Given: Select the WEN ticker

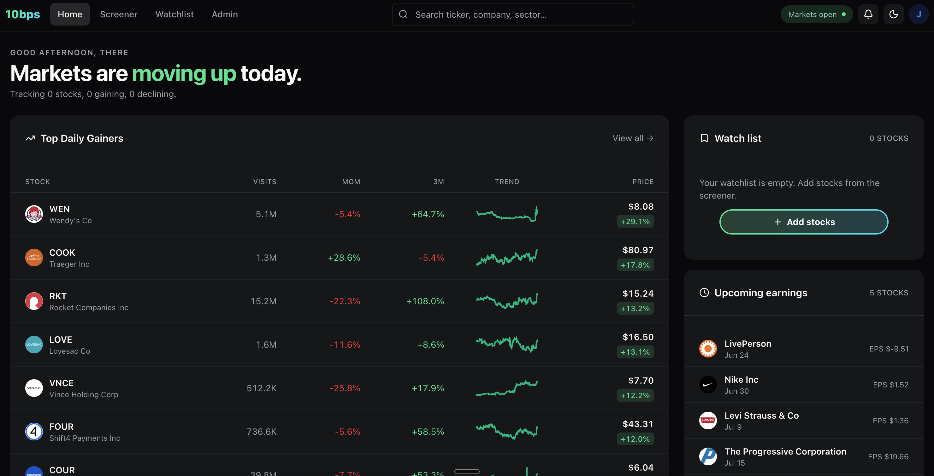Looking at the screenshot, I should pyautogui.click(x=59, y=209).
